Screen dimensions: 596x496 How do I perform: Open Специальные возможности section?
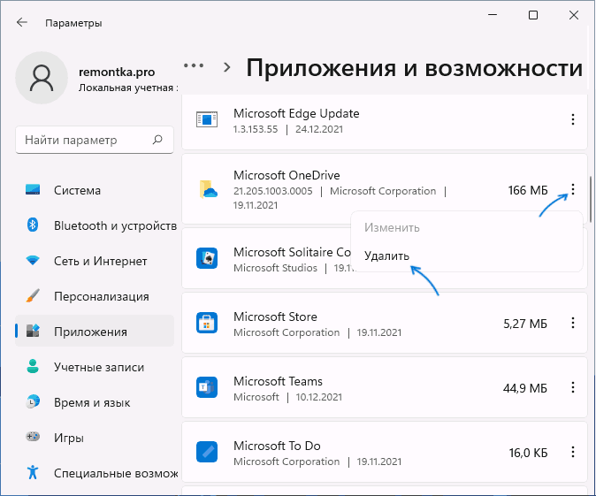95,473
